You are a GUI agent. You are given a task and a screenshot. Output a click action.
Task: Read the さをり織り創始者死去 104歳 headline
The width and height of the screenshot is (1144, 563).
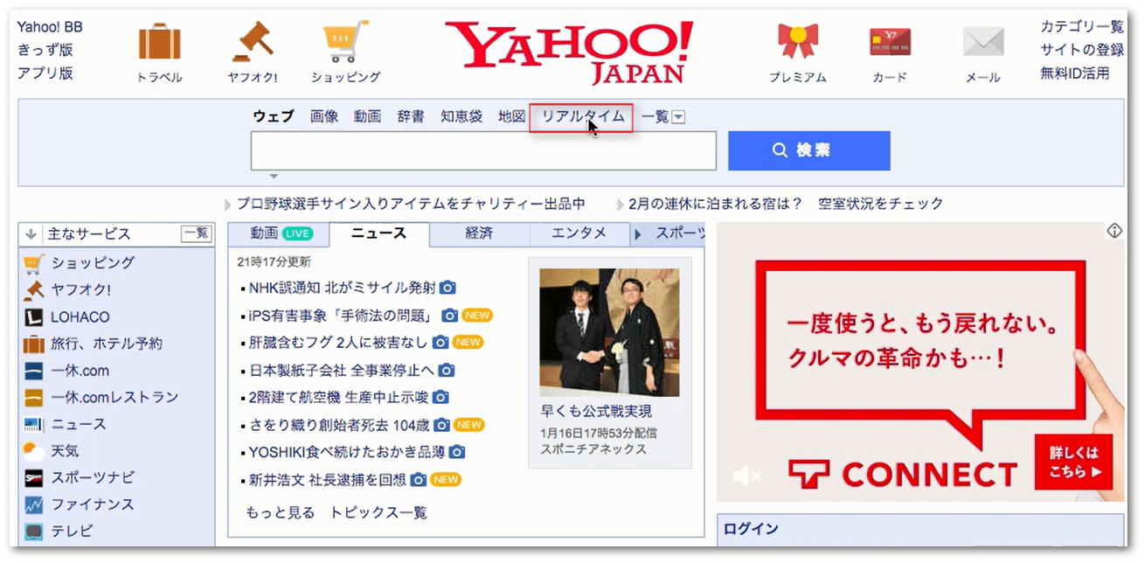click(339, 425)
